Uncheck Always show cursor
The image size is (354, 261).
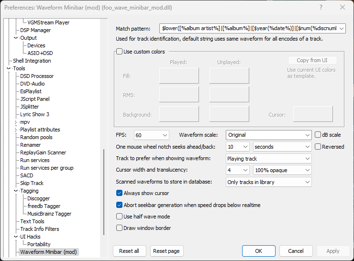click(x=119, y=193)
